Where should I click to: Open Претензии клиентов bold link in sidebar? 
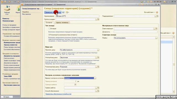12,85
